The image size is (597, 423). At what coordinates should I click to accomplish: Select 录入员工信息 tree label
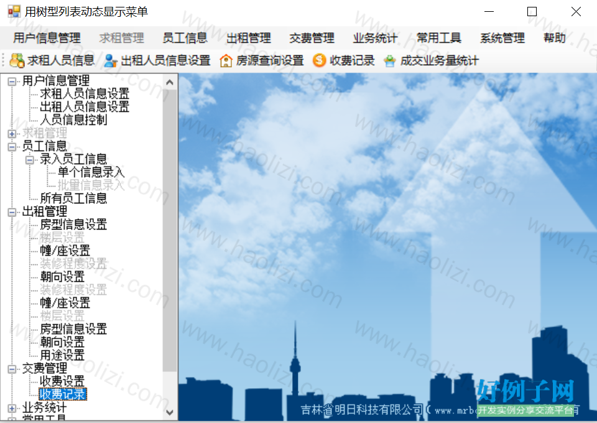coord(73,159)
